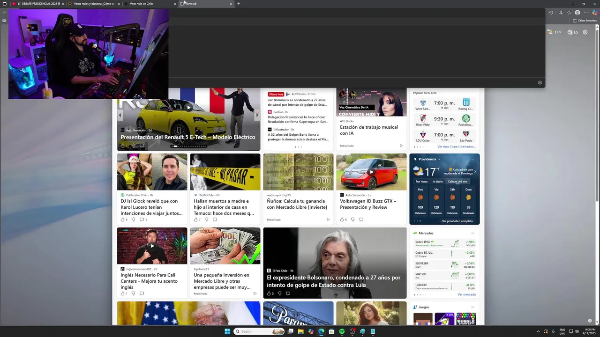This screenshot has height=337, width=600.
Task: Like the Hallan muertos Temuco article
Action: pyautogui.click(x=196, y=220)
